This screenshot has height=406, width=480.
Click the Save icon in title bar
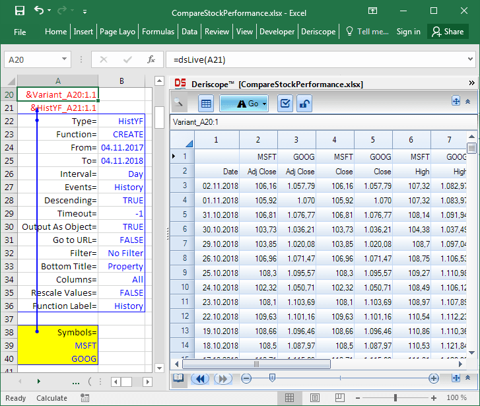coord(19,11)
